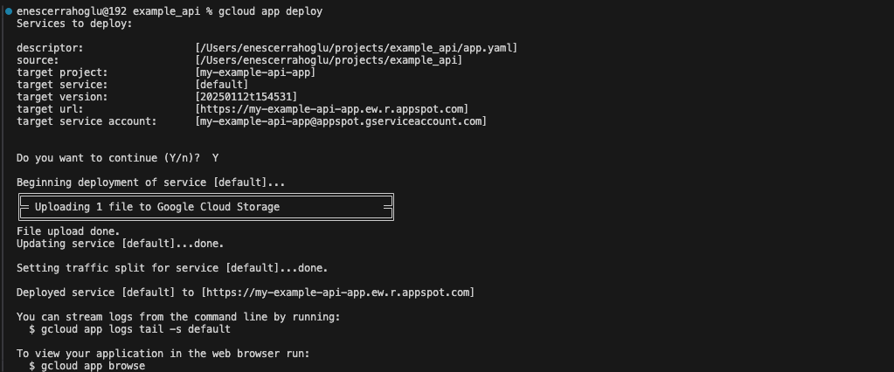This screenshot has width=894, height=372.
Task: Click the target version 20250112t154531 value
Action: pos(246,97)
